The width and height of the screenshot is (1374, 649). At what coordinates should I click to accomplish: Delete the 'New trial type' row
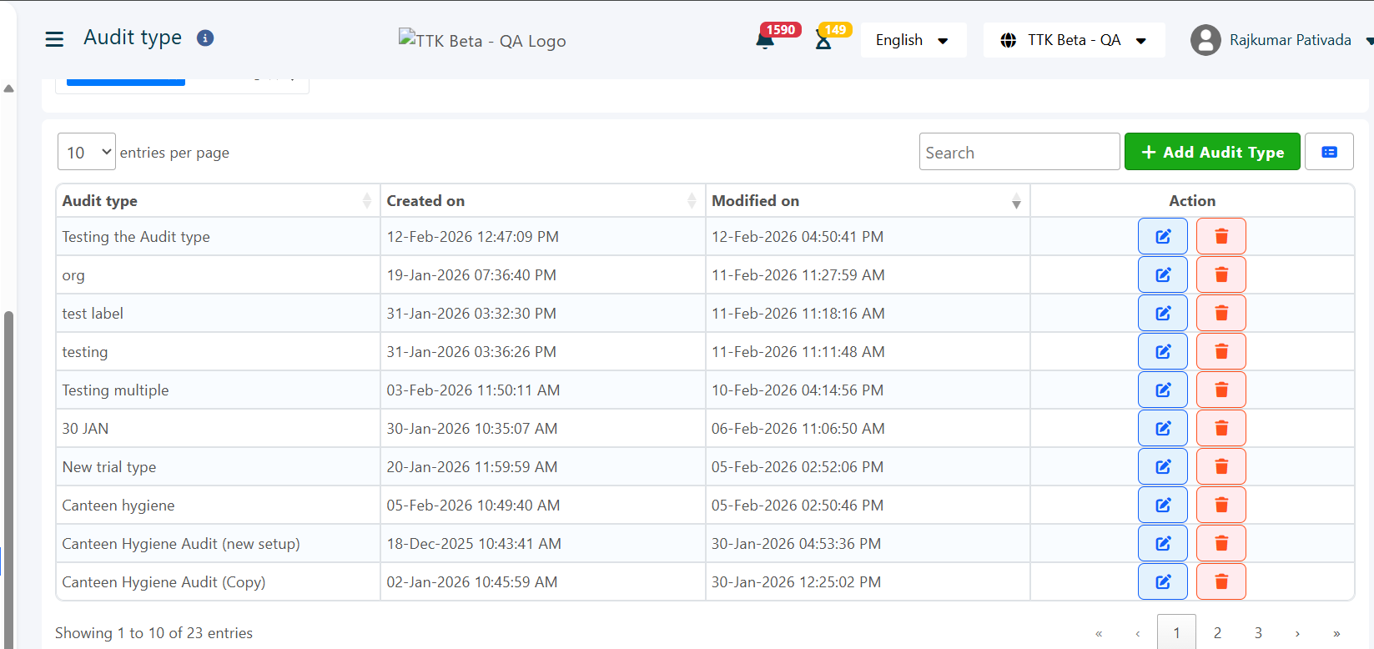pos(1220,467)
